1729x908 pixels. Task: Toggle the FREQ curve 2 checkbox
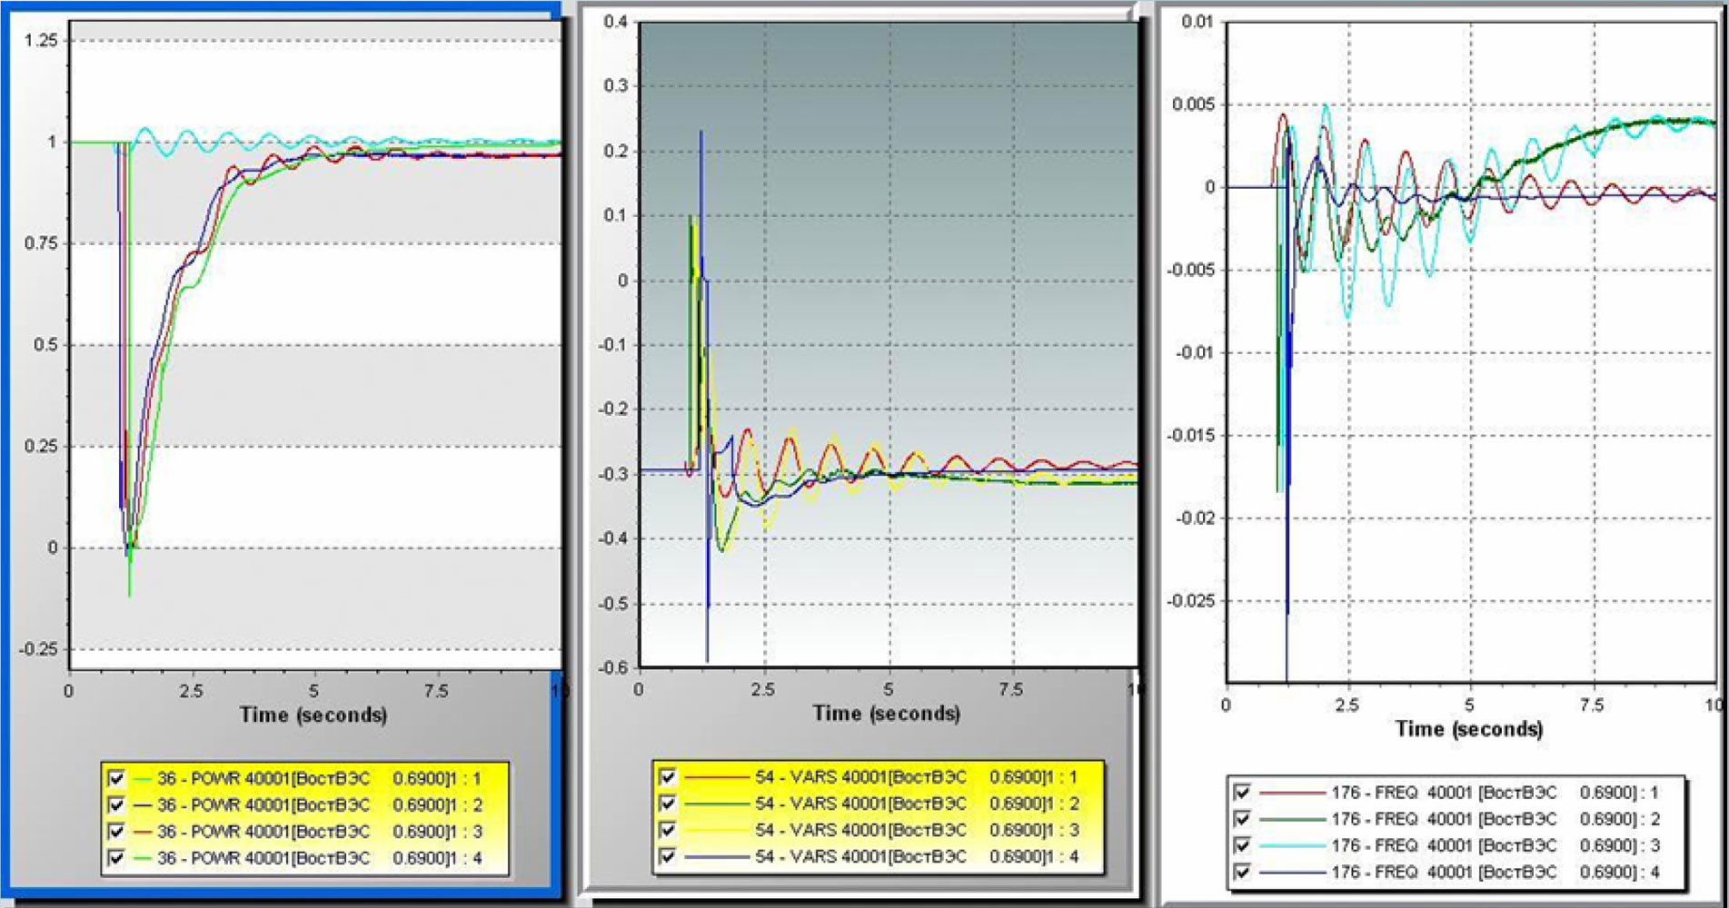[1242, 819]
